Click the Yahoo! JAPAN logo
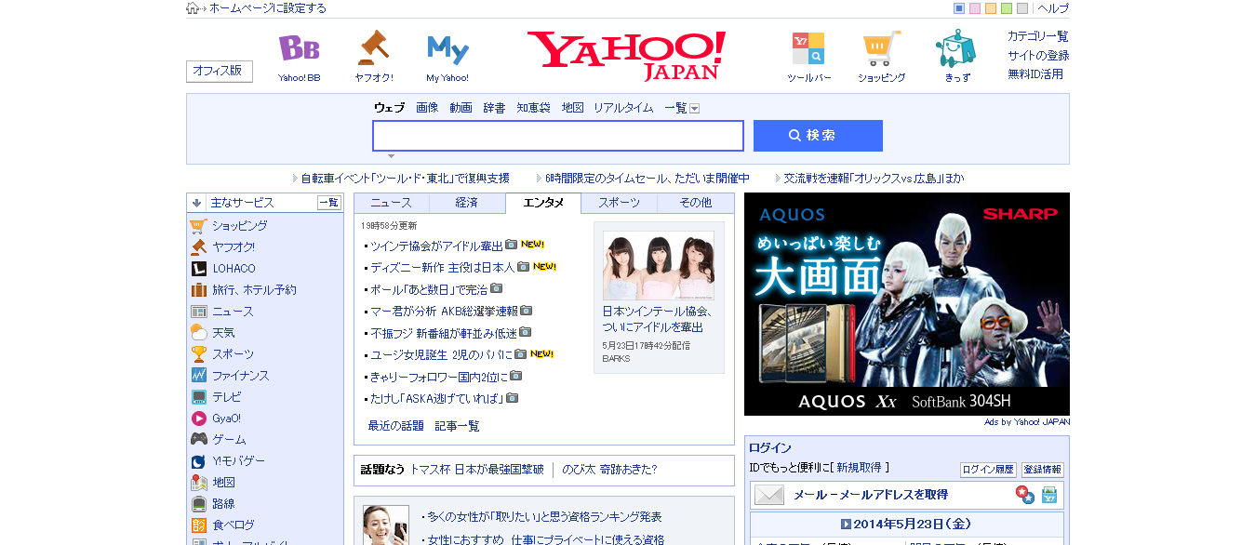The width and height of the screenshot is (1255, 545). click(626, 56)
